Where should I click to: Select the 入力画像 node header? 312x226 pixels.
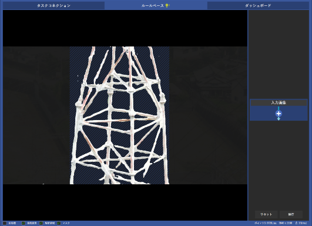[279, 102]
